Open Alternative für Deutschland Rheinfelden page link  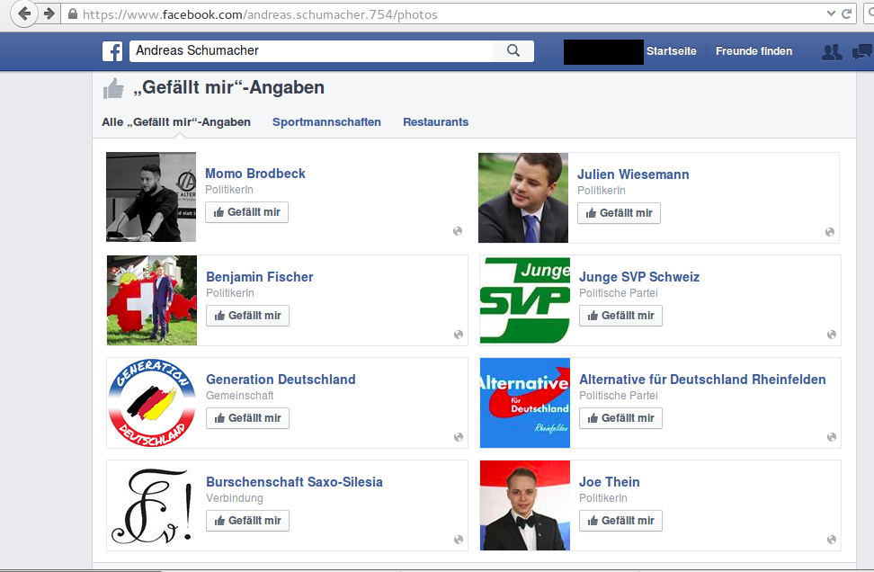click(x=702, y=380)
